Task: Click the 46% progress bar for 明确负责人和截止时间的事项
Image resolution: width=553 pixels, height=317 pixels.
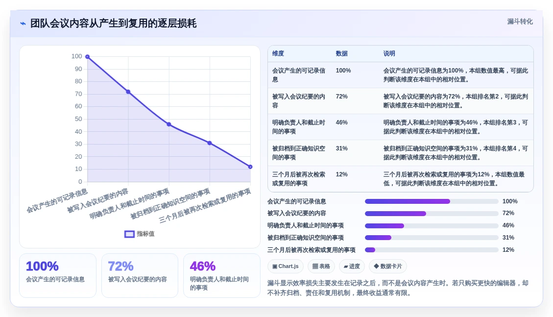Action: (432, 226)
